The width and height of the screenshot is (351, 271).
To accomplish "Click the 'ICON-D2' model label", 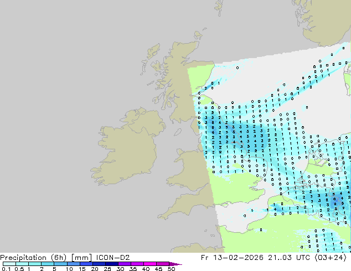I will point(113,258).
